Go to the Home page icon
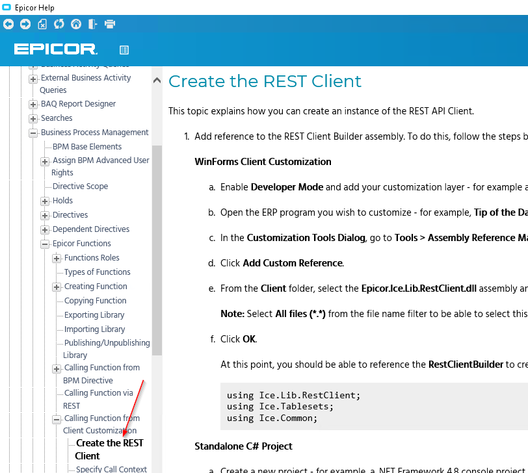528x473 pixels. 76,24
